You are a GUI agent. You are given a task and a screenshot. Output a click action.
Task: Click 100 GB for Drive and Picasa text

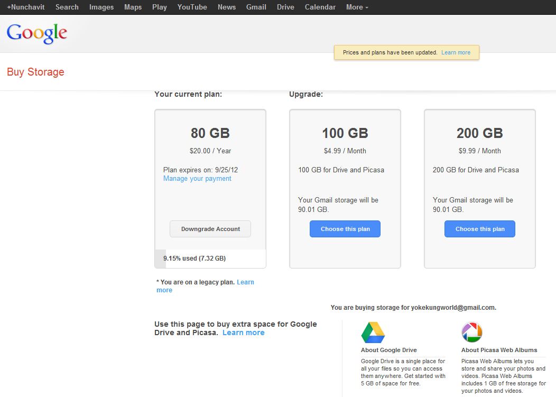point(341,170)
